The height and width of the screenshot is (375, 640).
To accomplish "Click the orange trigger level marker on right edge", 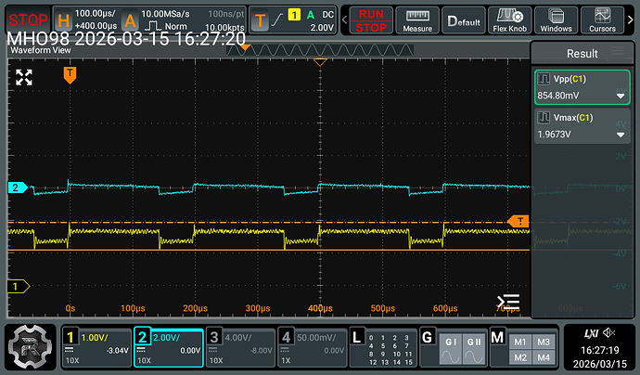I will [519, 221].
